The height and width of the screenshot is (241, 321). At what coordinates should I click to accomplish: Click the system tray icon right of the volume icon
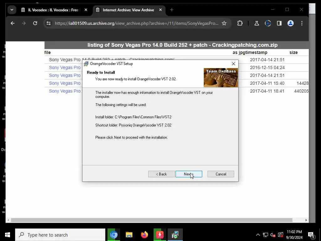(x=281, y=235)
